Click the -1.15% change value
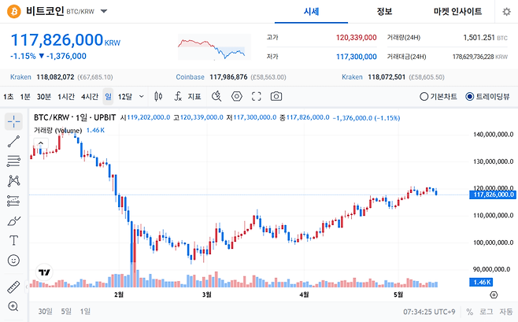This screenshot has width=518, height=322. (x=23, y=56)
